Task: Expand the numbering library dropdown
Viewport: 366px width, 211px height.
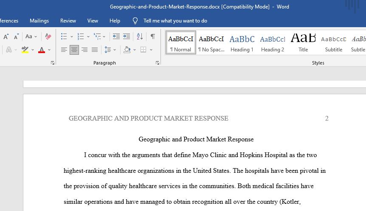Action: pos(88,37)
